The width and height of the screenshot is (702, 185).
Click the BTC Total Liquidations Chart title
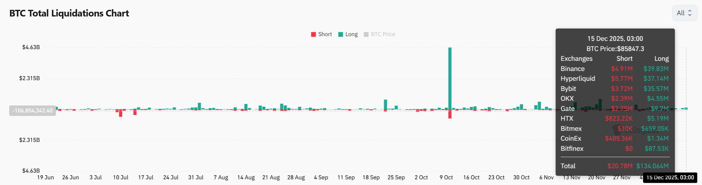click(69, 13)
